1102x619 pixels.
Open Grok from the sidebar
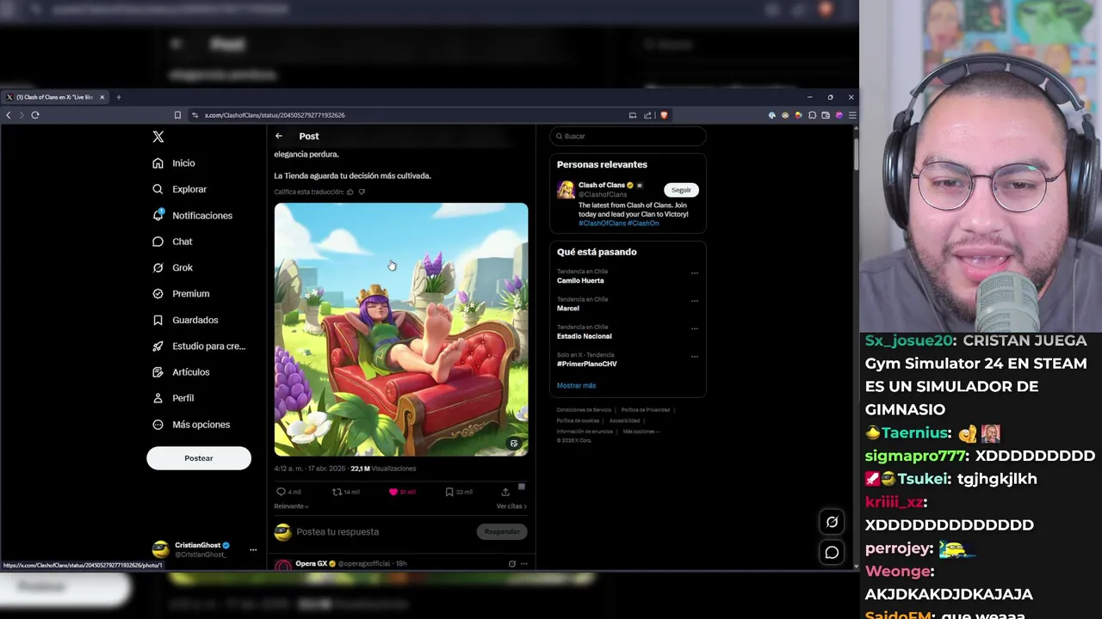pos(172,267)
